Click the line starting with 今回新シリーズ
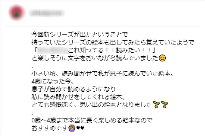 pos(79,35)
